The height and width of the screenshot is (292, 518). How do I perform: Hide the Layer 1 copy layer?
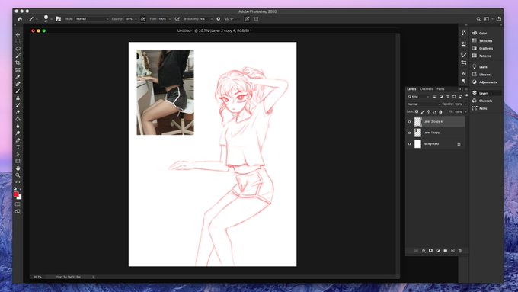coord(409,133)
